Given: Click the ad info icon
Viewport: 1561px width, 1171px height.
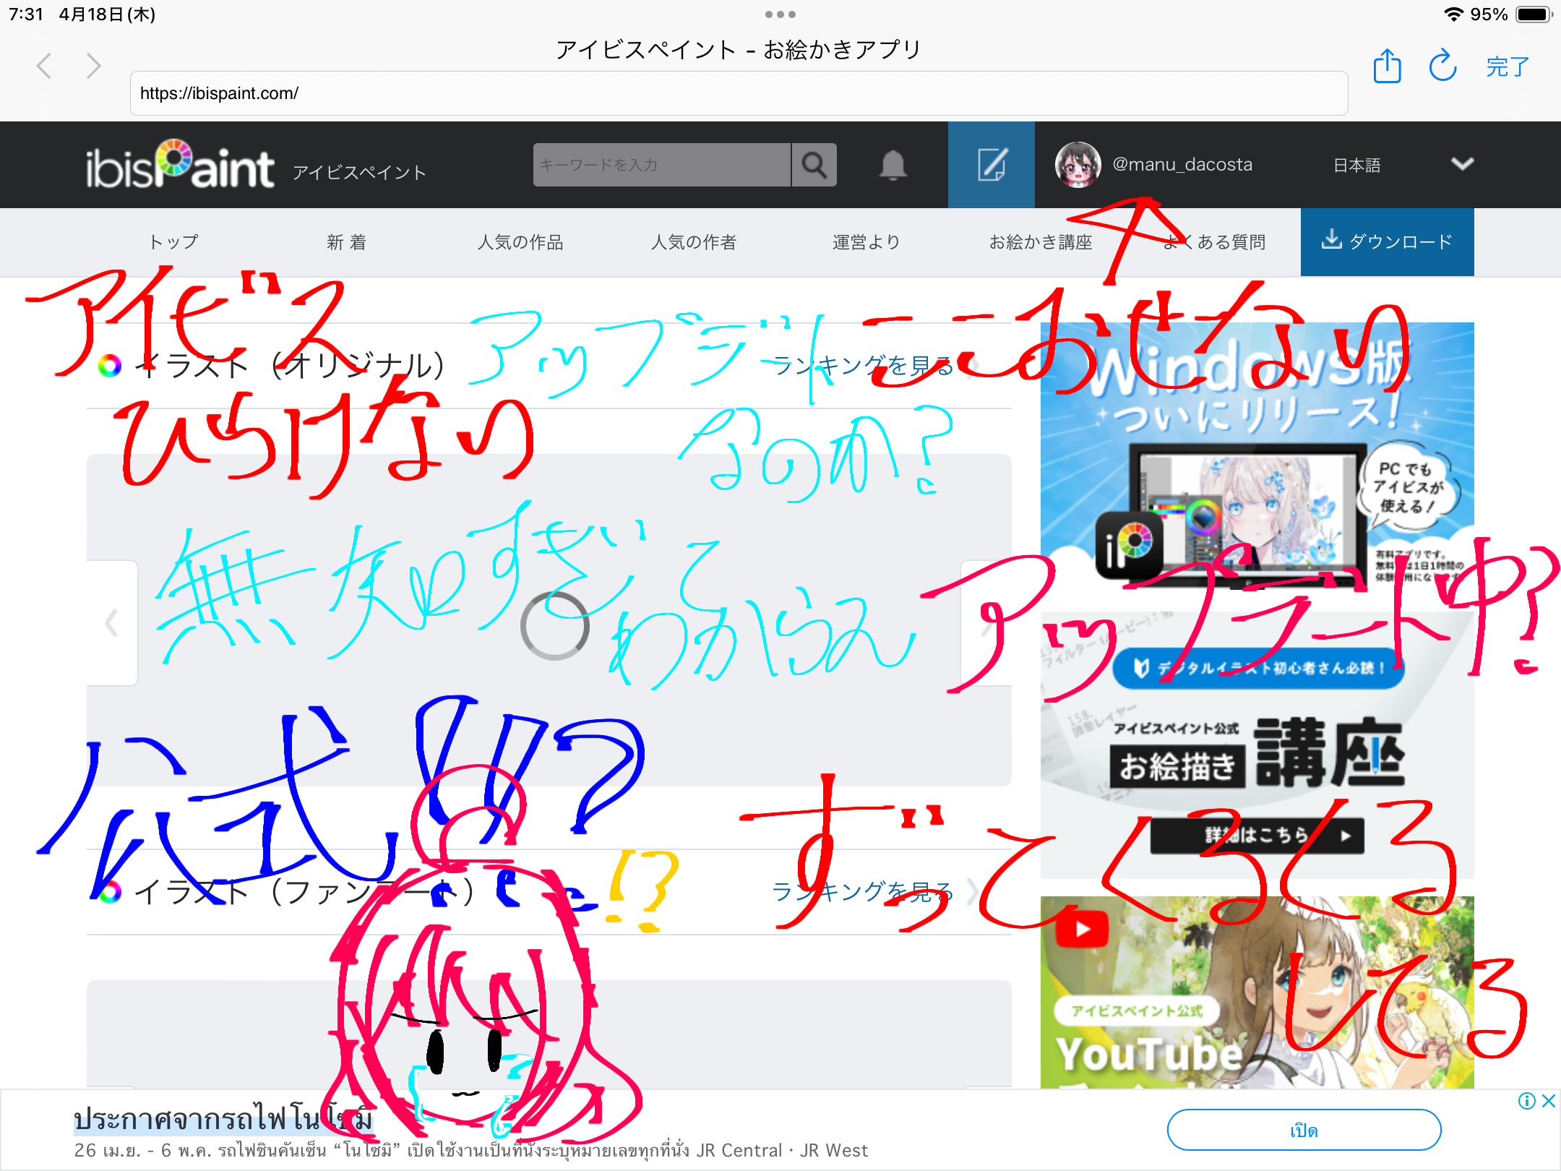Looking at the screenshot, I should [x=1526, y=1101].
